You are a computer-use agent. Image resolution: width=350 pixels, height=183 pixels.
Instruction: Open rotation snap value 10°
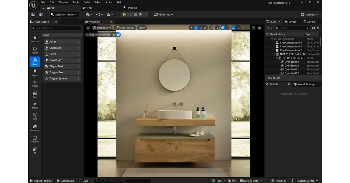point(238,28)
